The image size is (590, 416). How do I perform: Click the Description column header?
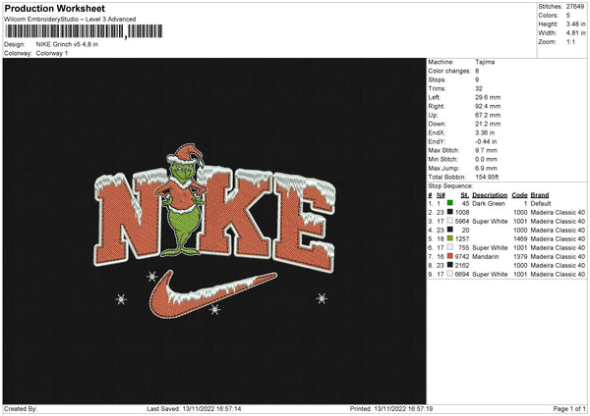click(489, 194)
